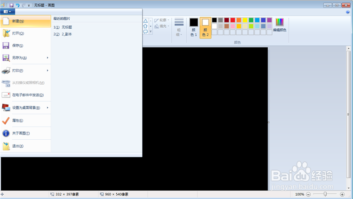Viewport: 353px width, 199px height.
Task: Click the save-as icon beside 另存为
Action: pos(6,58)
